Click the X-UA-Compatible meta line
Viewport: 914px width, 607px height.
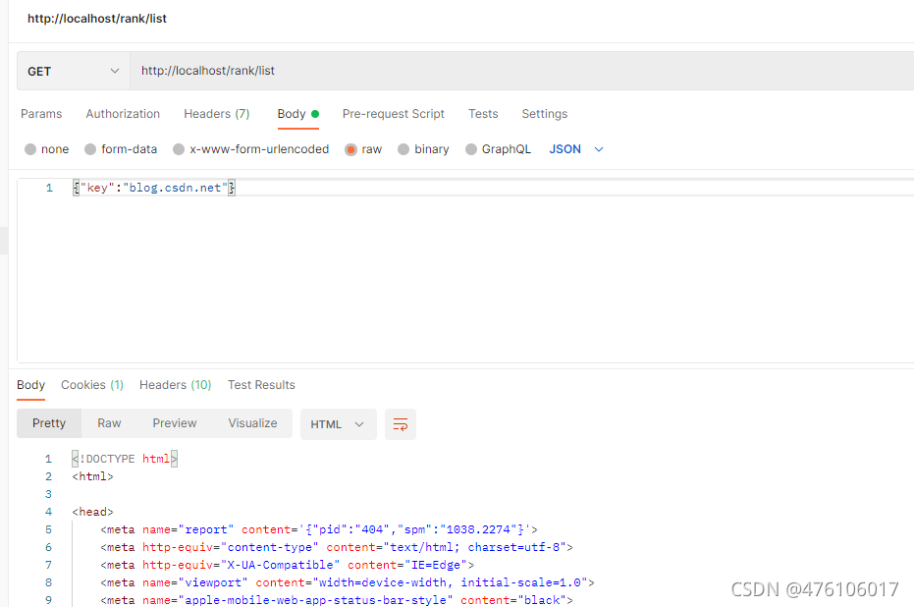(x=288, y=565)
